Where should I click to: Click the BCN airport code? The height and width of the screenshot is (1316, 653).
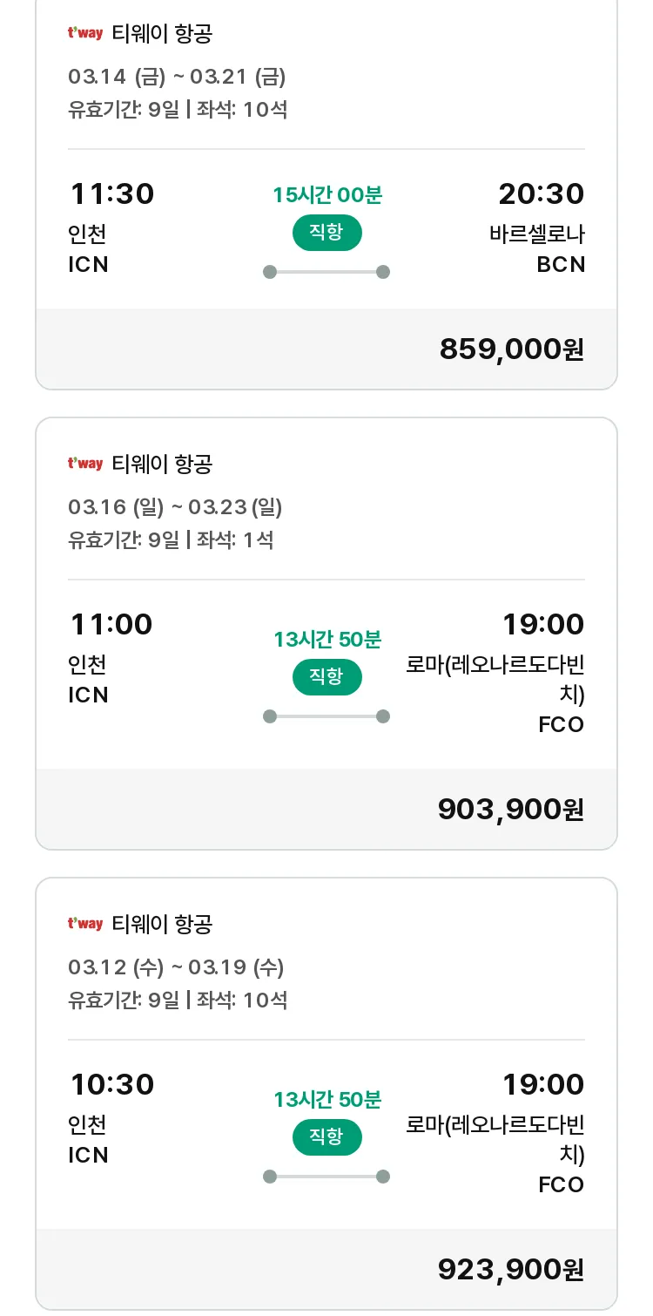[561, 265]
